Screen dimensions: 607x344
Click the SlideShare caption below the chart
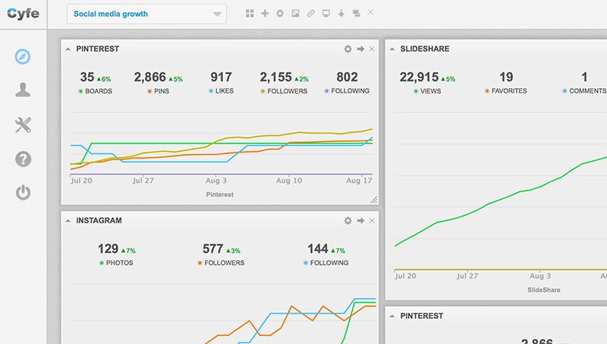[543, 290]
